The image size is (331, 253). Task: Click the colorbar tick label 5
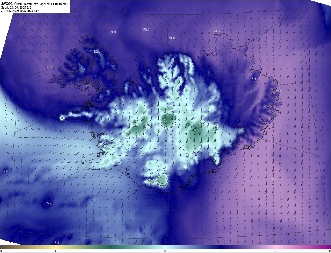(110, 251)
